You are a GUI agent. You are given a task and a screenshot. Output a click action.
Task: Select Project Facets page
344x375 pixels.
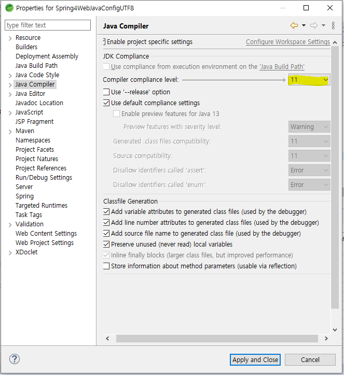click(x=35, y=150)
